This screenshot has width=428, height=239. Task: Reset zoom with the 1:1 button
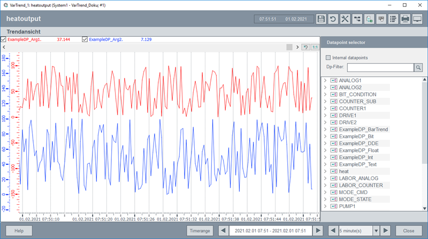coord(315,47)
